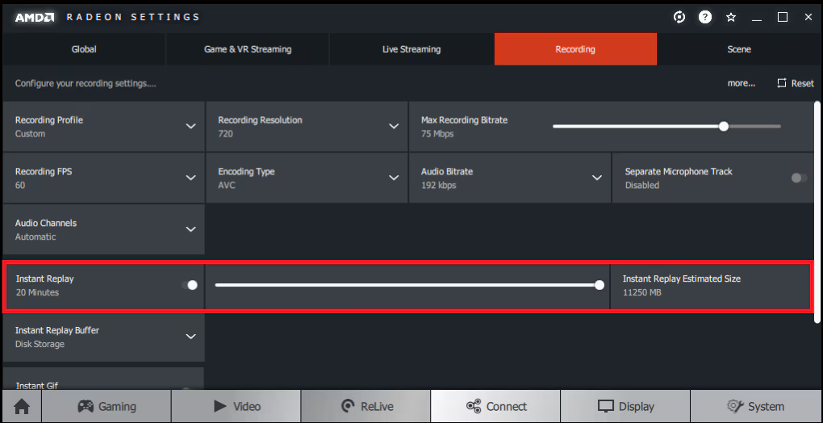This screenshot has width=823, height=423.
Task: Click the AMD logo in title bar
Action: click(x=34, y=17)
